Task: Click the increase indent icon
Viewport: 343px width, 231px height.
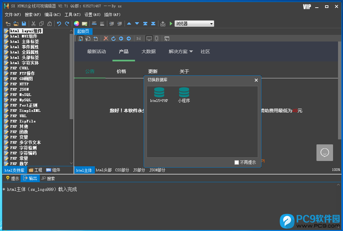Action: click(x=111, y=24)
